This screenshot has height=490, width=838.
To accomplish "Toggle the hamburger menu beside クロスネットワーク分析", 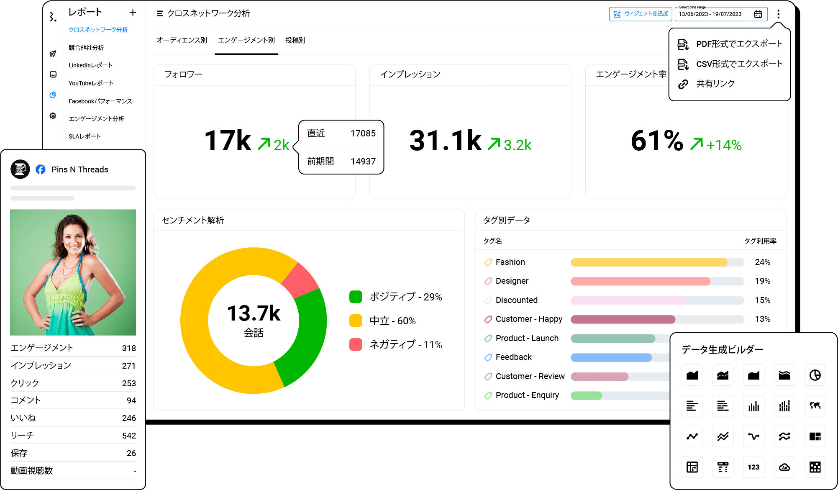I will point(159,14).
